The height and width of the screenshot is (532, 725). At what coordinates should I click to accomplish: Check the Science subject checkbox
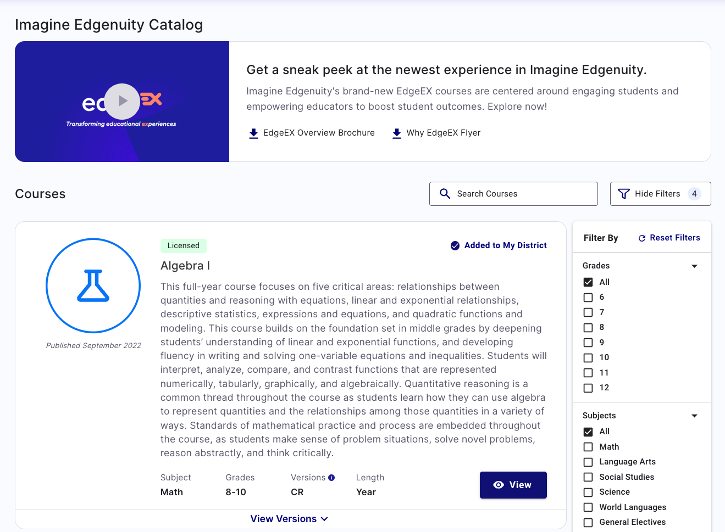[588, 491]
